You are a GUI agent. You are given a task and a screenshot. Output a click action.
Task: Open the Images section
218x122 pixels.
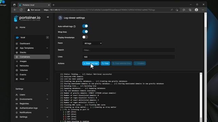[x=23, y=61]
